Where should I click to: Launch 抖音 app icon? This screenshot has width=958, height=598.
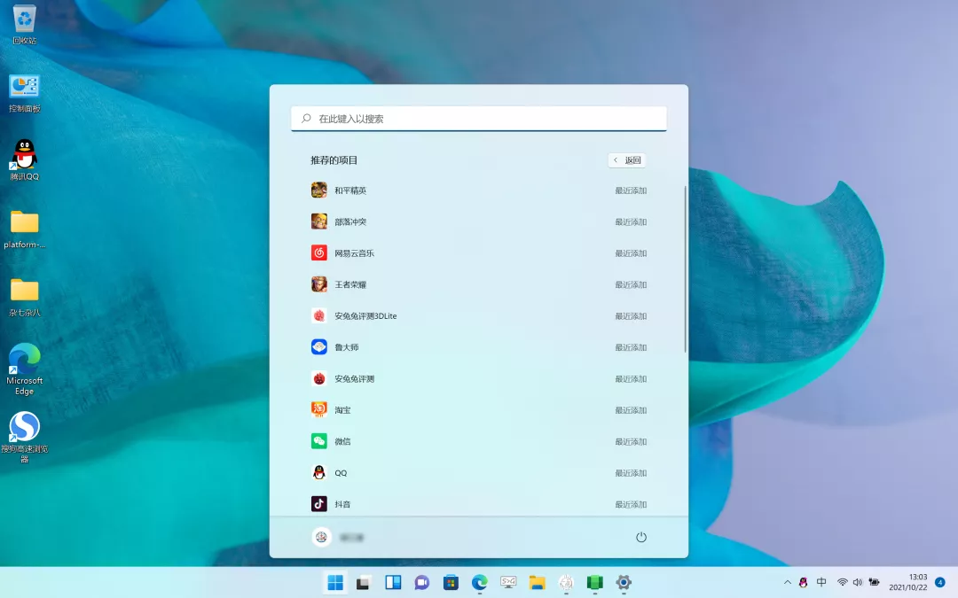pos(319,504)
